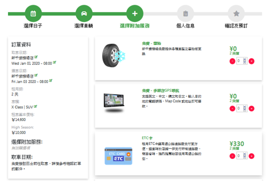270x181 pixels.
Task: Edit pickup time icon next to Wed Jan 01 2020
Action: [55, 62]
